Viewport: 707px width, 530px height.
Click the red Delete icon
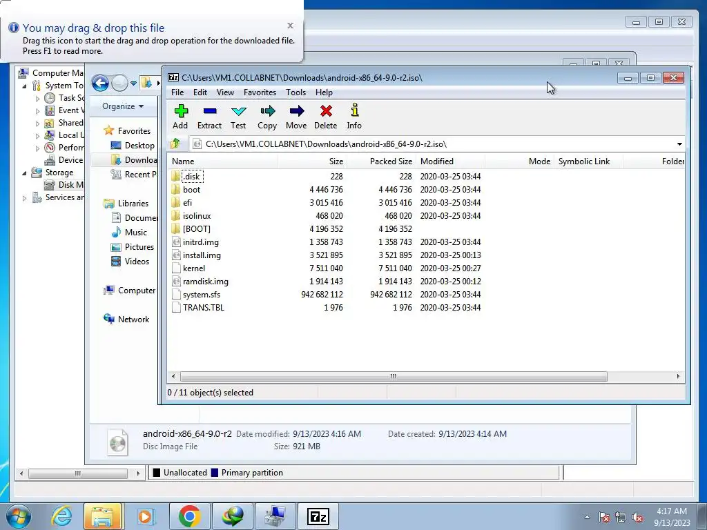[326, 117]
